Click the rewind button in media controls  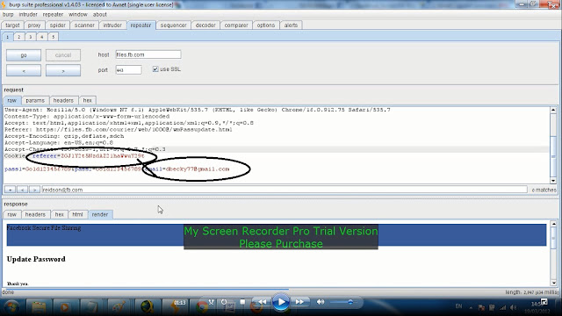[x=262, y=302]
